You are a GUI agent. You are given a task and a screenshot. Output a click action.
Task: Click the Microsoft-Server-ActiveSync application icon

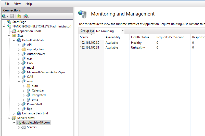[x=24, y=72]
